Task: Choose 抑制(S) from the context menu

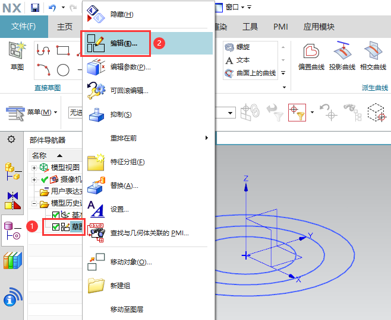Action: (x=149, y=114)
